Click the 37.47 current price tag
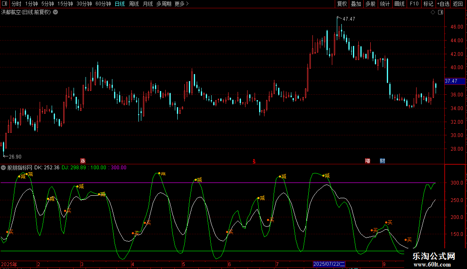The image size is (467, 269). point(451,81)
